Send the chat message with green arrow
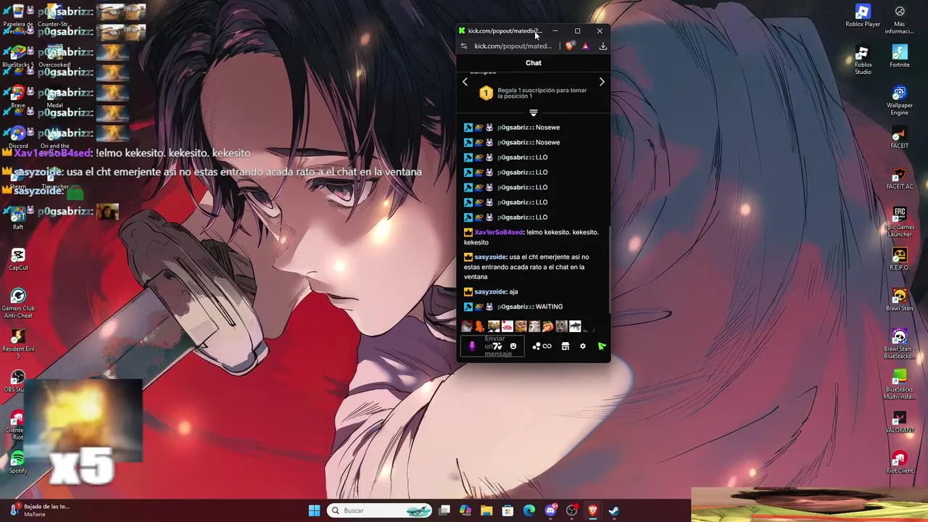This screenshot has width=928, height=522. (x=601, y=347)
